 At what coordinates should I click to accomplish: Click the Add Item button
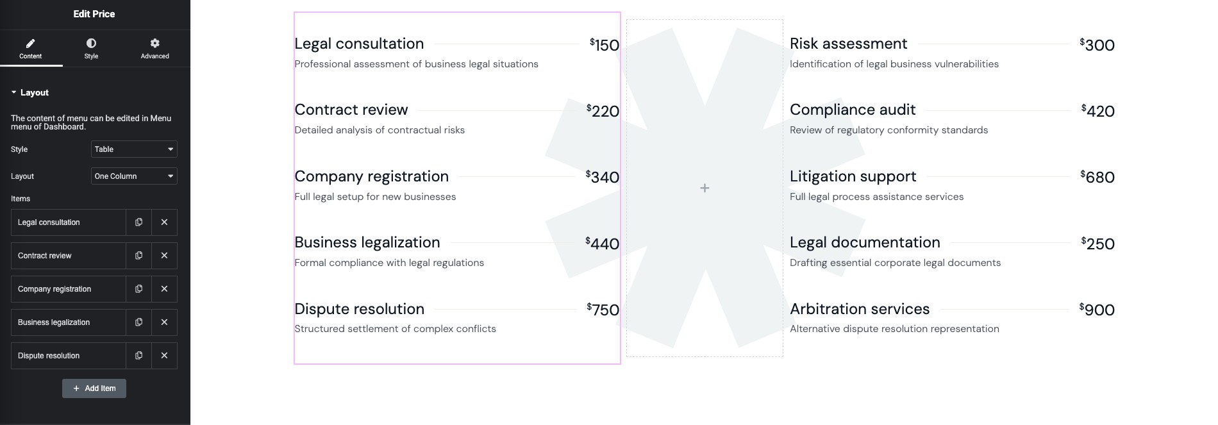(x=94, y=388)
